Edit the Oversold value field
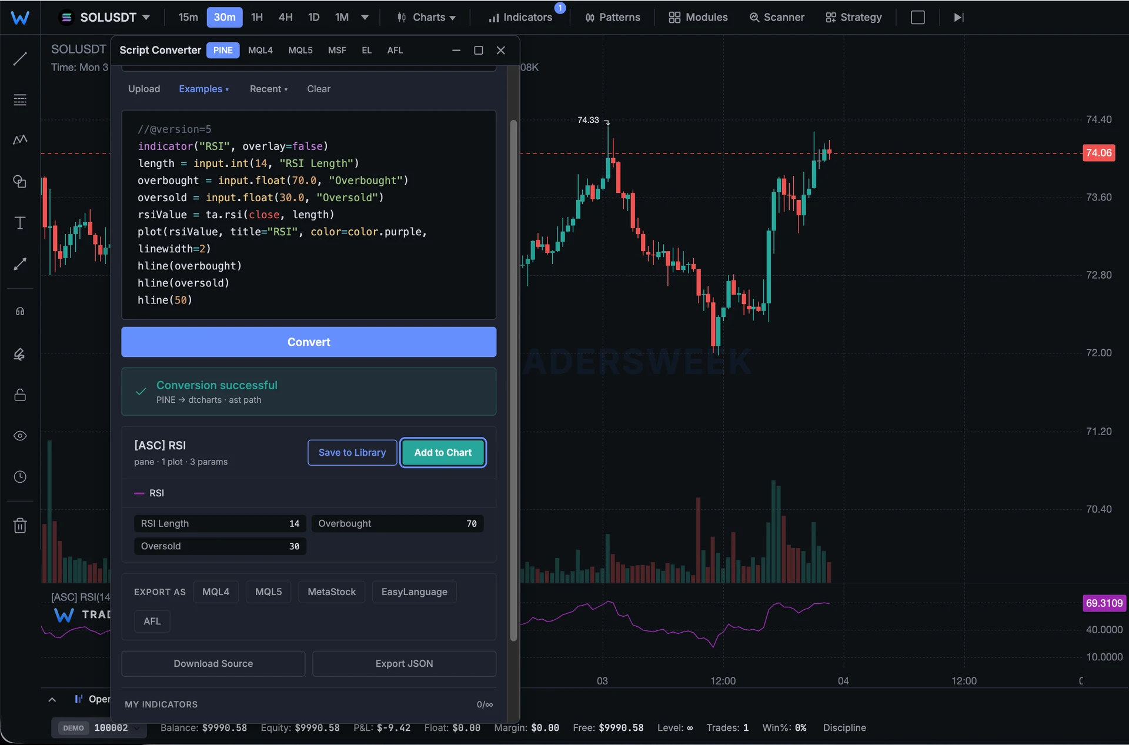The image size is (1129, 745). click(220, 546)
